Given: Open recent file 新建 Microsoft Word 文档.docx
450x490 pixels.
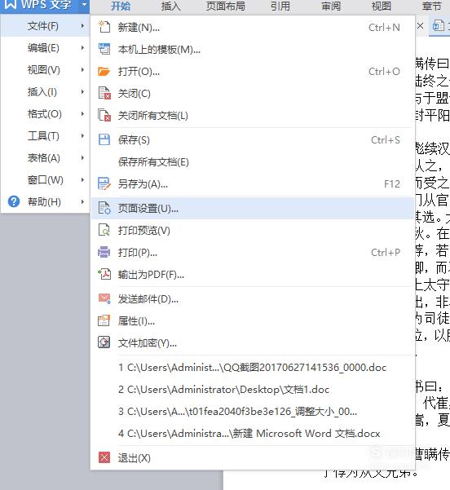Looking at the screenshot, I should click(253, 434).
